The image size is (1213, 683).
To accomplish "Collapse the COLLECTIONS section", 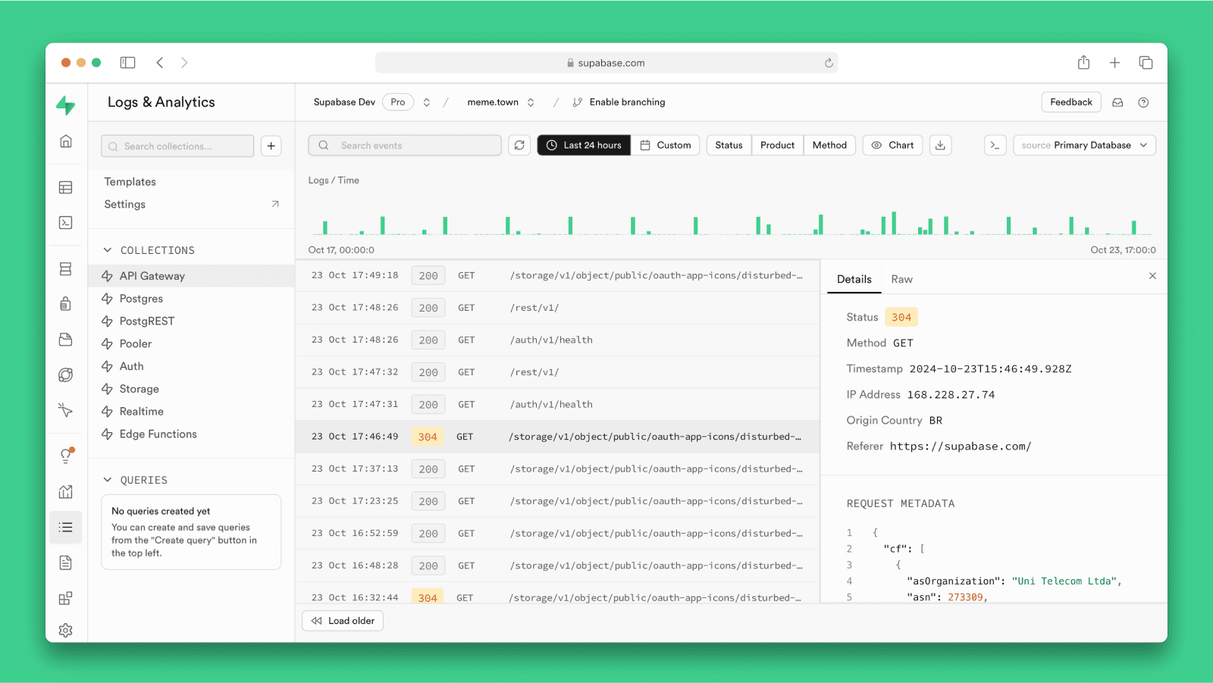I will [108, 250].
